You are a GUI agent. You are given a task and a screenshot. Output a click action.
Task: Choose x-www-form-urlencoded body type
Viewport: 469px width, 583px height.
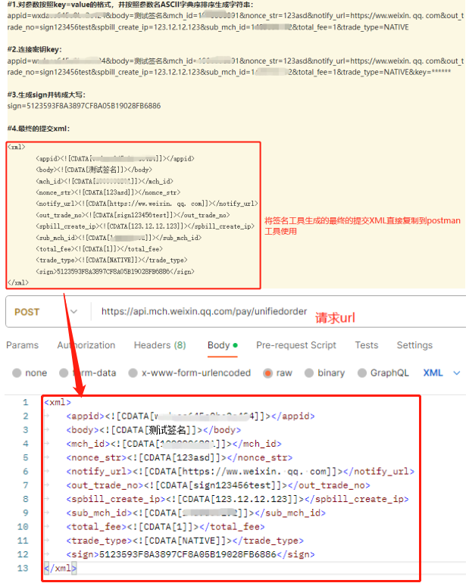133,373
